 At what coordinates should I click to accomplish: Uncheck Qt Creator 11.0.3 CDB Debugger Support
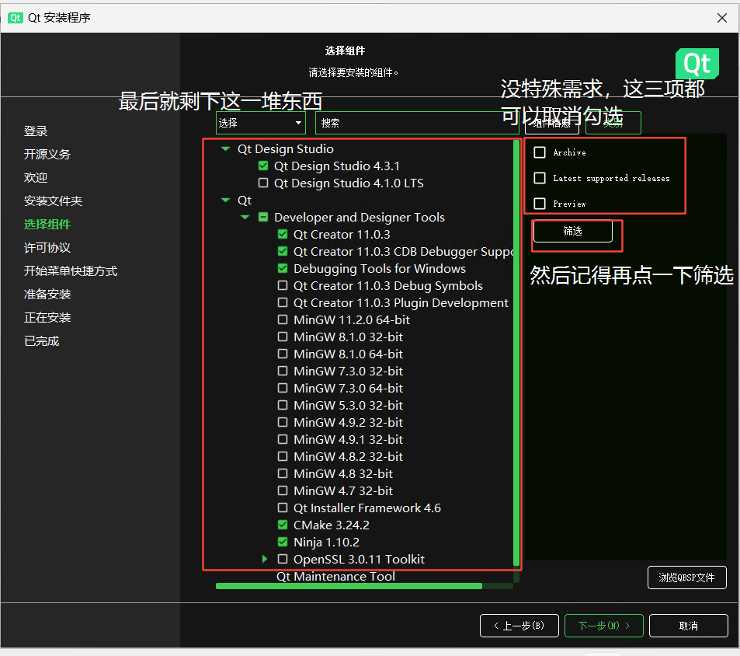point(283,251)
